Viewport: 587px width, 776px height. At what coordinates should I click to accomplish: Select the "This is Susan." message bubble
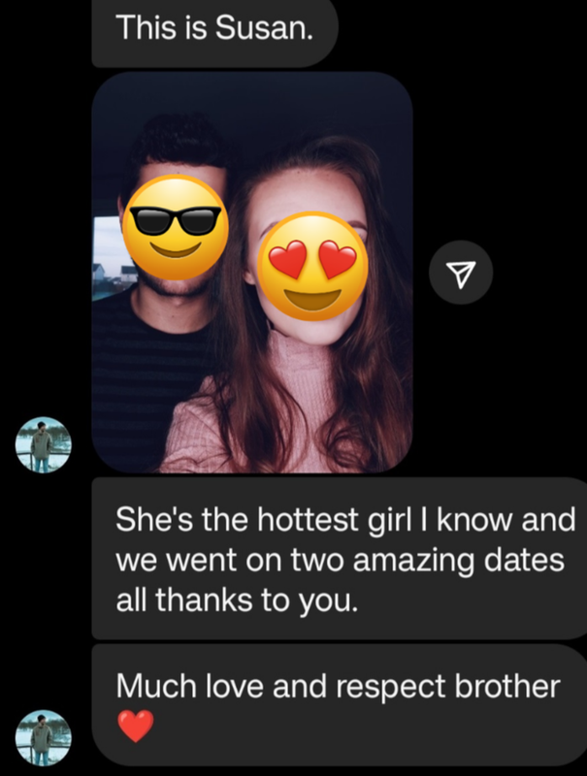pos(214,31)
